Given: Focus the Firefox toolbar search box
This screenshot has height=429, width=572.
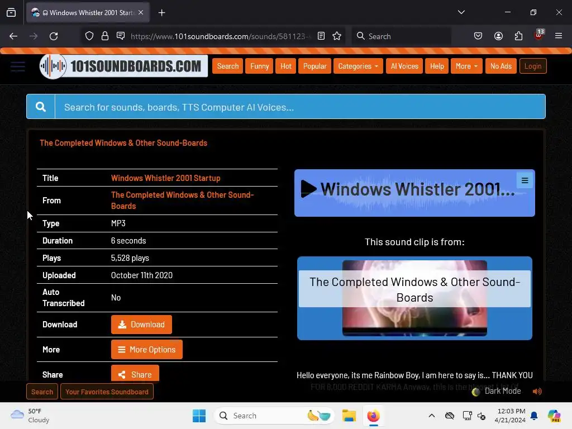Looking at the screenshot, I should point(401,36).
